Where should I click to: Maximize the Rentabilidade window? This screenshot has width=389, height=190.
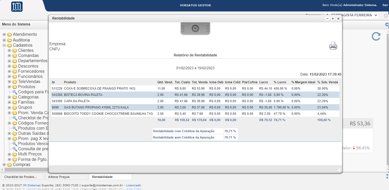click(333, 19)
